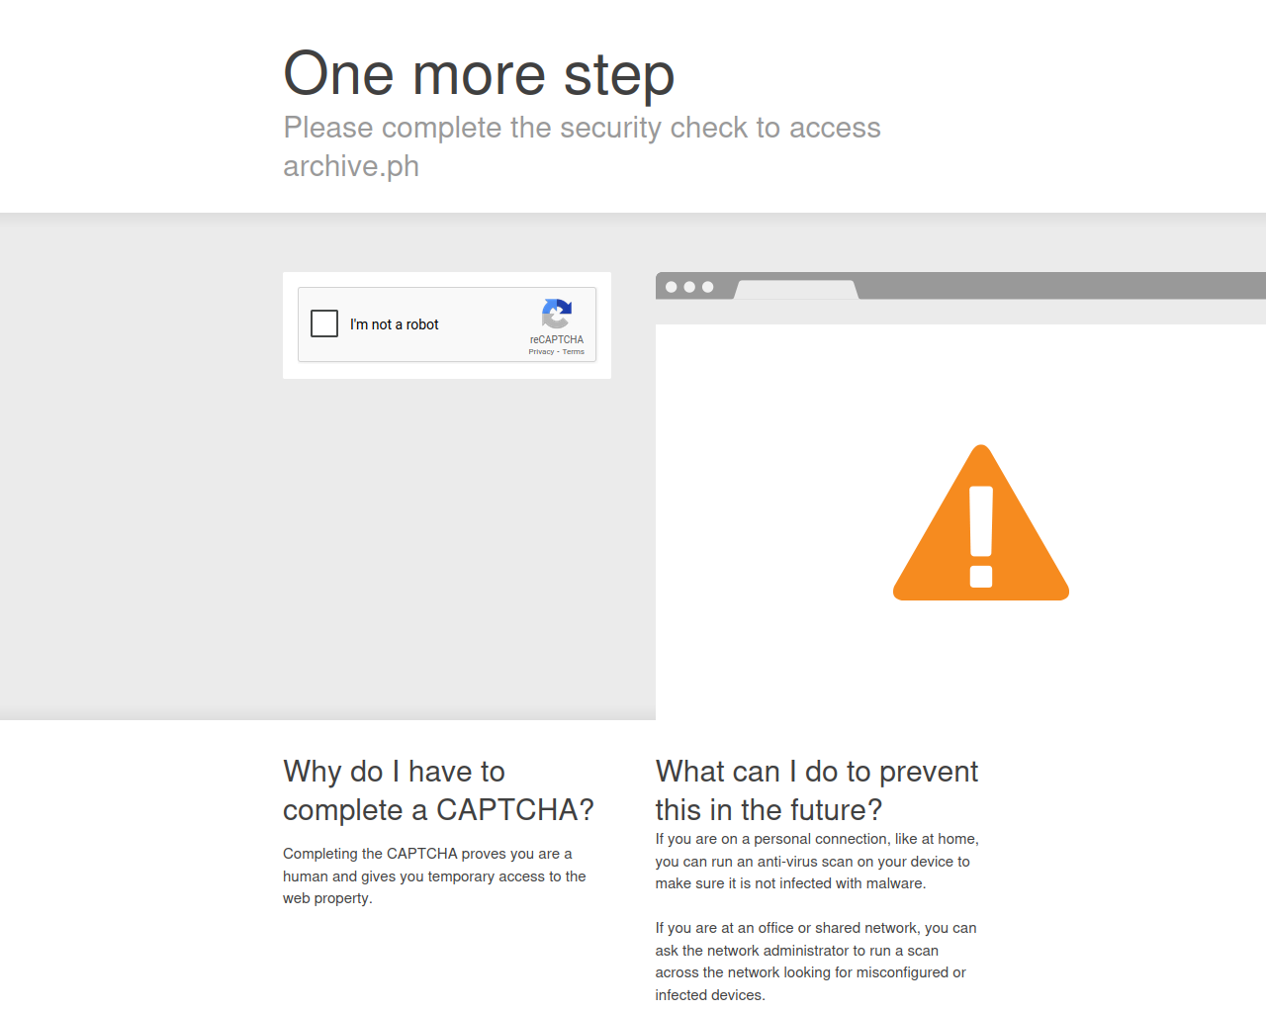Click the archive.ph site name text
1266x1013 pixels.
pyautogui.click(x=351, y=166)
